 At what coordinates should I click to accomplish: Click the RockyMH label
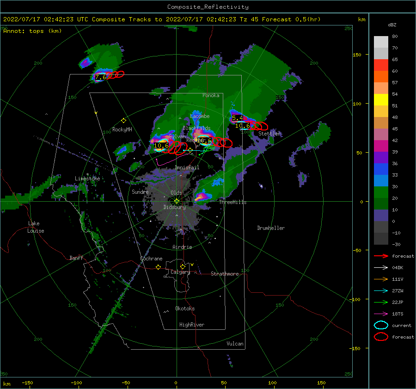122,130
